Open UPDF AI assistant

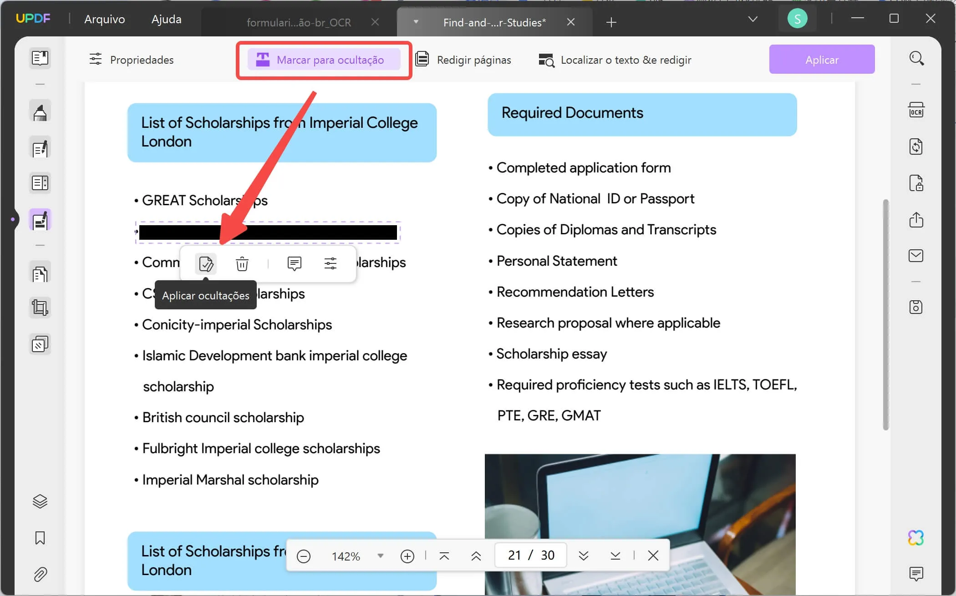(x=916, y=538)
